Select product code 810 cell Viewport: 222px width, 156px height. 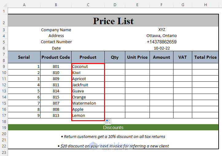click(x=56, y=72)
